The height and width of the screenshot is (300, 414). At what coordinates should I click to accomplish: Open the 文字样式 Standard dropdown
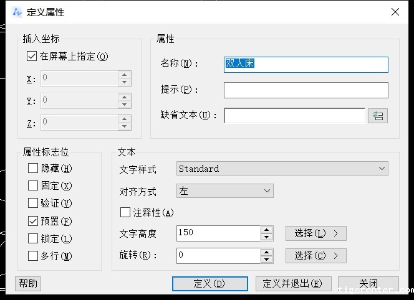[x=282, y=169]
